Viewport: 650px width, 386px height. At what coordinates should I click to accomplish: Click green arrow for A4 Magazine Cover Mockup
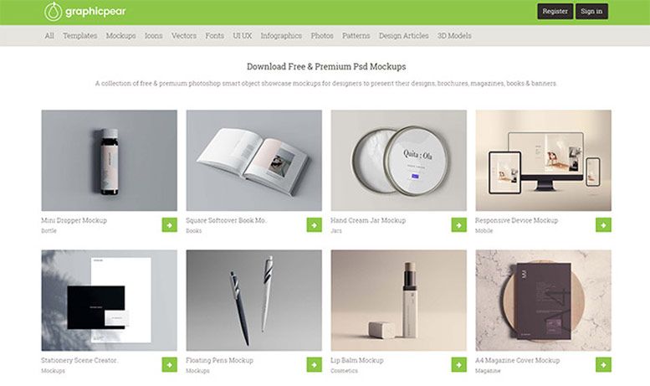coord(604,365)
